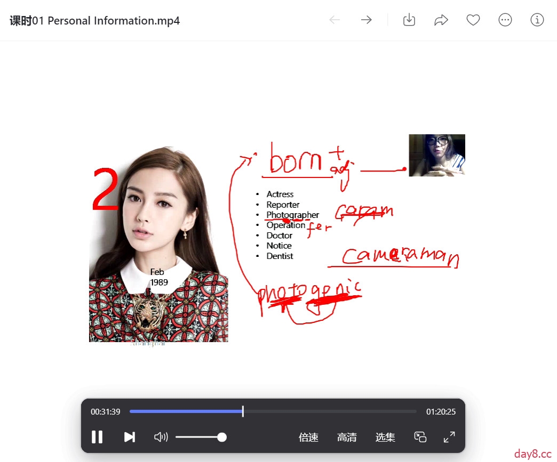Open the more options ellipsis menu
This screenshot has height=462, width=557.
coord(505,20)
